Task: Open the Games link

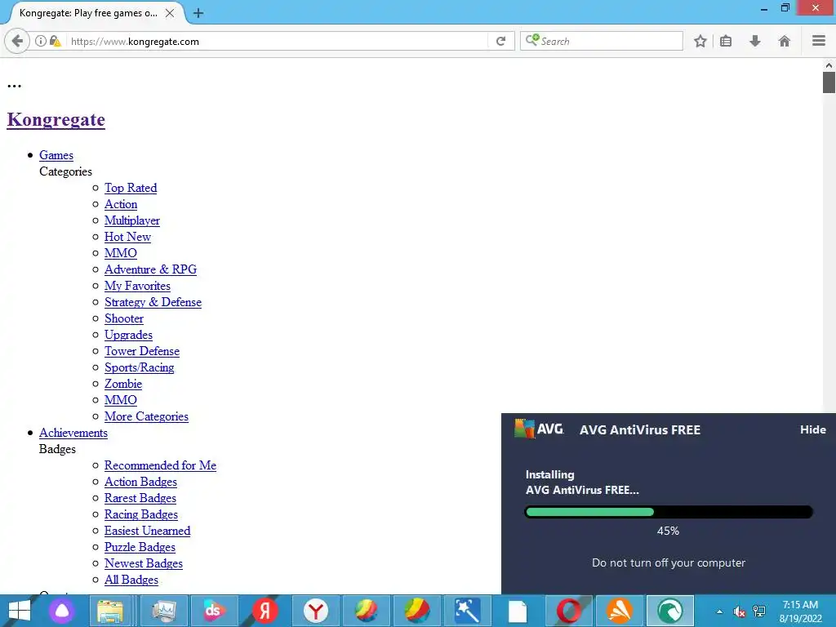Action: pos(56,155)
